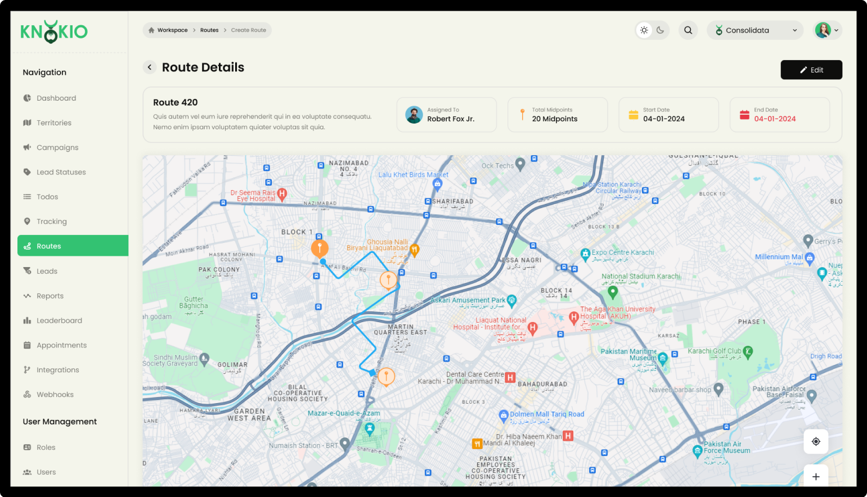The width and height of the screenshot is (867, 497).
Task: Click Dolmen Mall Tariq Road marker
Action: 504,416
